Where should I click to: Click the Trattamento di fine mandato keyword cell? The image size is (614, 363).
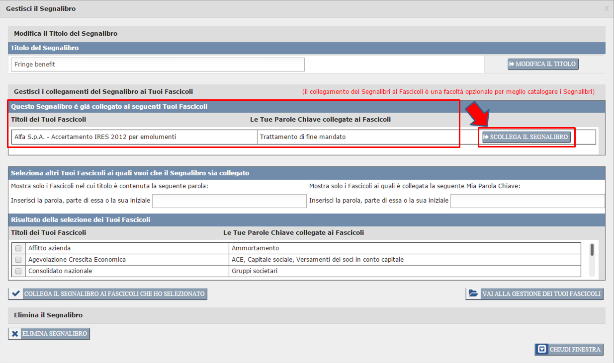(358, 137)
